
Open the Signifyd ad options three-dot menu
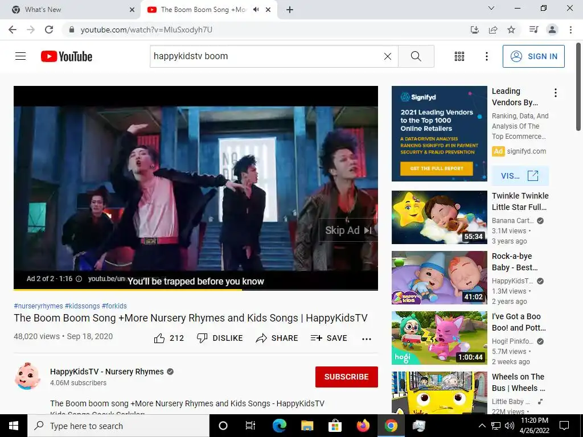tap(556, 93)
